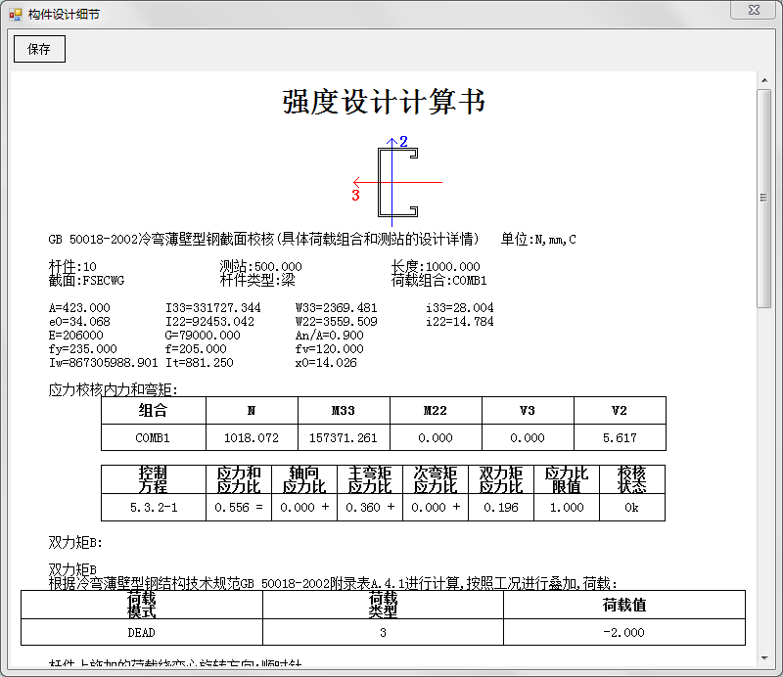
Task: Click the scrollbar down arrow
Action: tap(764, 660)
